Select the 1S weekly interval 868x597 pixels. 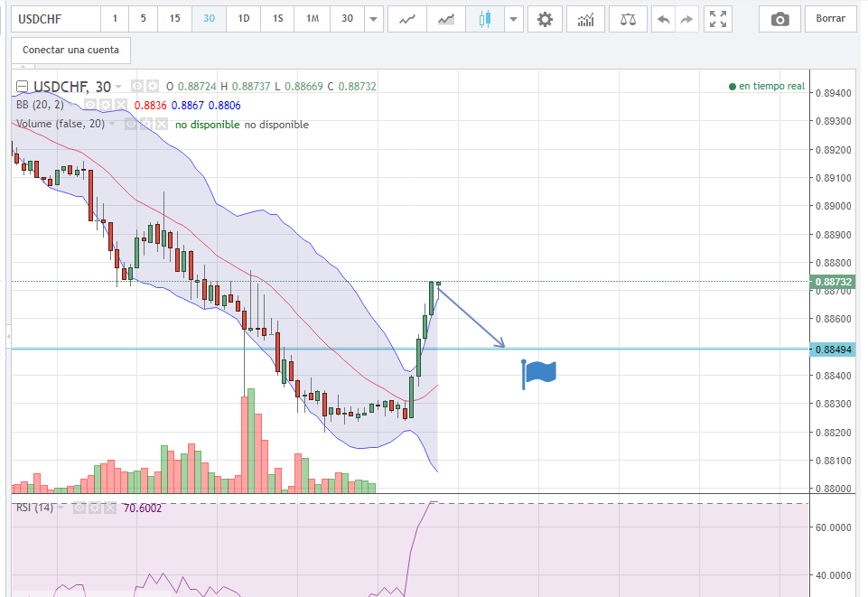[277, 19]
